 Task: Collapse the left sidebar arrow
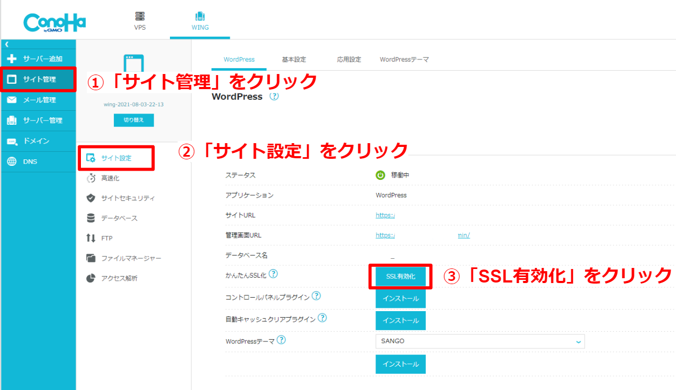click(6, 44)
